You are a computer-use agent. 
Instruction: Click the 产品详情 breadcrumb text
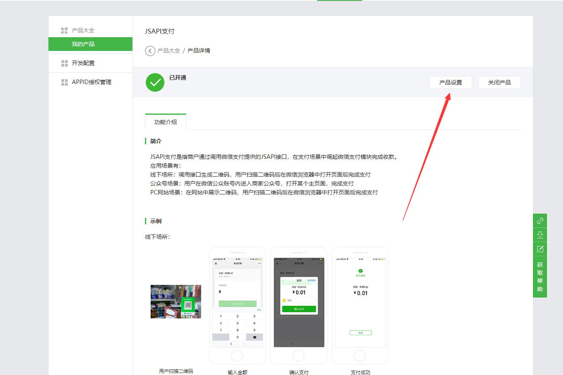point(199,51)
